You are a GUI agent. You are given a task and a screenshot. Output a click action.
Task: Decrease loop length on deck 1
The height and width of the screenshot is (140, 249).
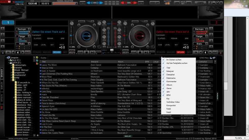pyautogui.click(x=13, y=52)
